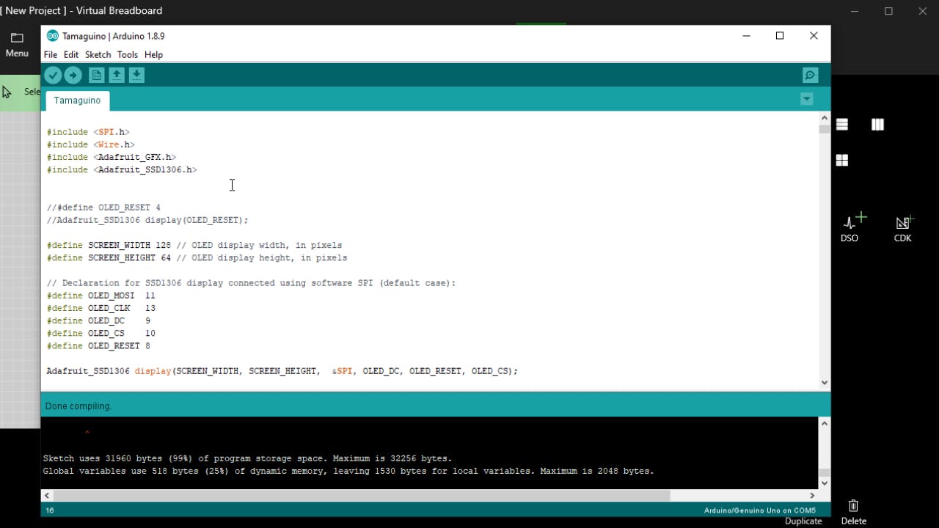Image resolution: width=939 pixels, height=528 pixels.
Task: Click the '#define OLED_DC 9' line
Action: 98,320
